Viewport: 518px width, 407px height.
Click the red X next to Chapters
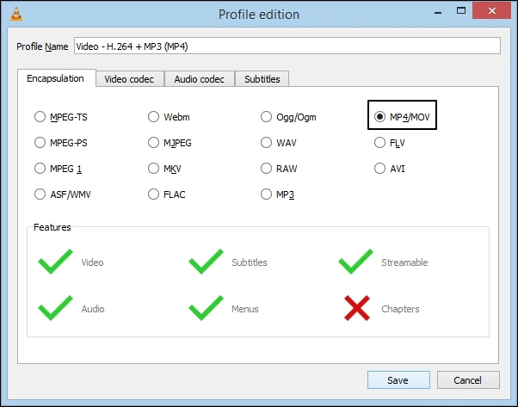point(357,308)
